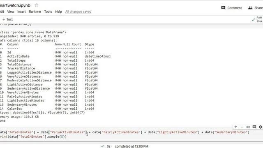Select 'LightActiveDistance' row text
The image size is (263, 148).
pos(25,84)
